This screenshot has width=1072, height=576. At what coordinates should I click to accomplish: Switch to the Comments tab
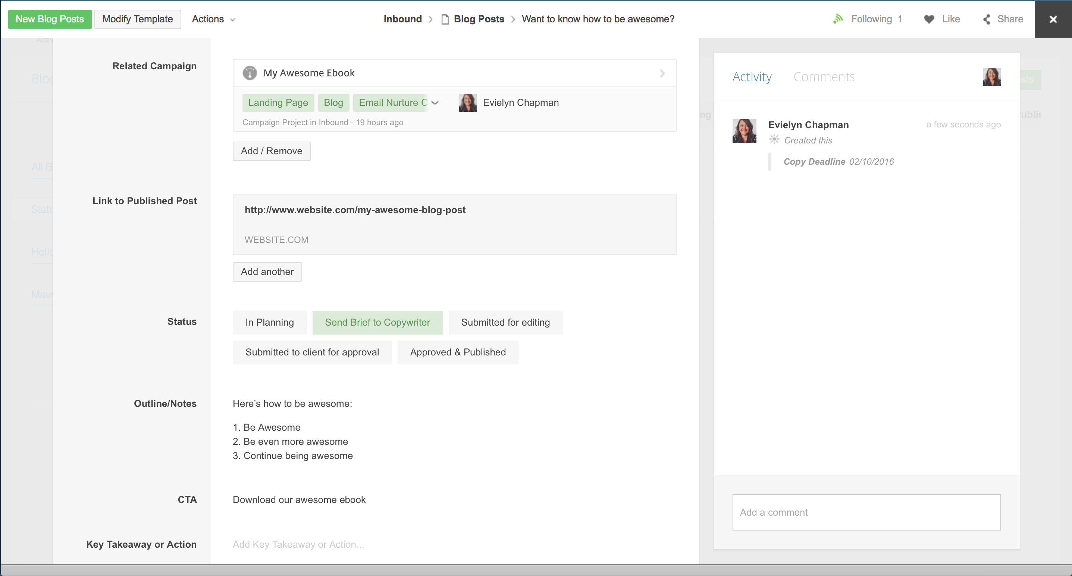[x=824, y=77]
